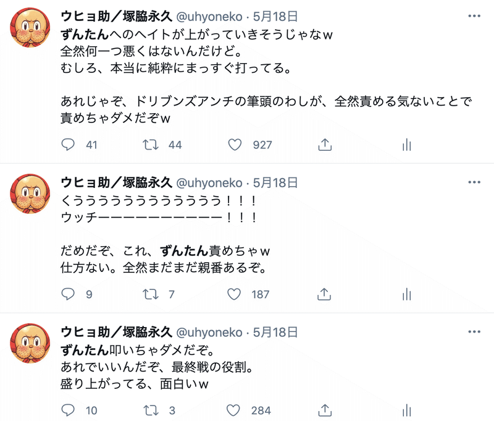Open the 5月18日 timestamp of second tweet
Screen dimensions: 494x421
point(275,182)
